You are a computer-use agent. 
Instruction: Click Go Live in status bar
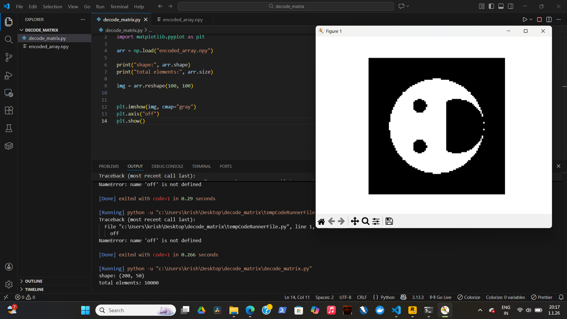(440, 297)
